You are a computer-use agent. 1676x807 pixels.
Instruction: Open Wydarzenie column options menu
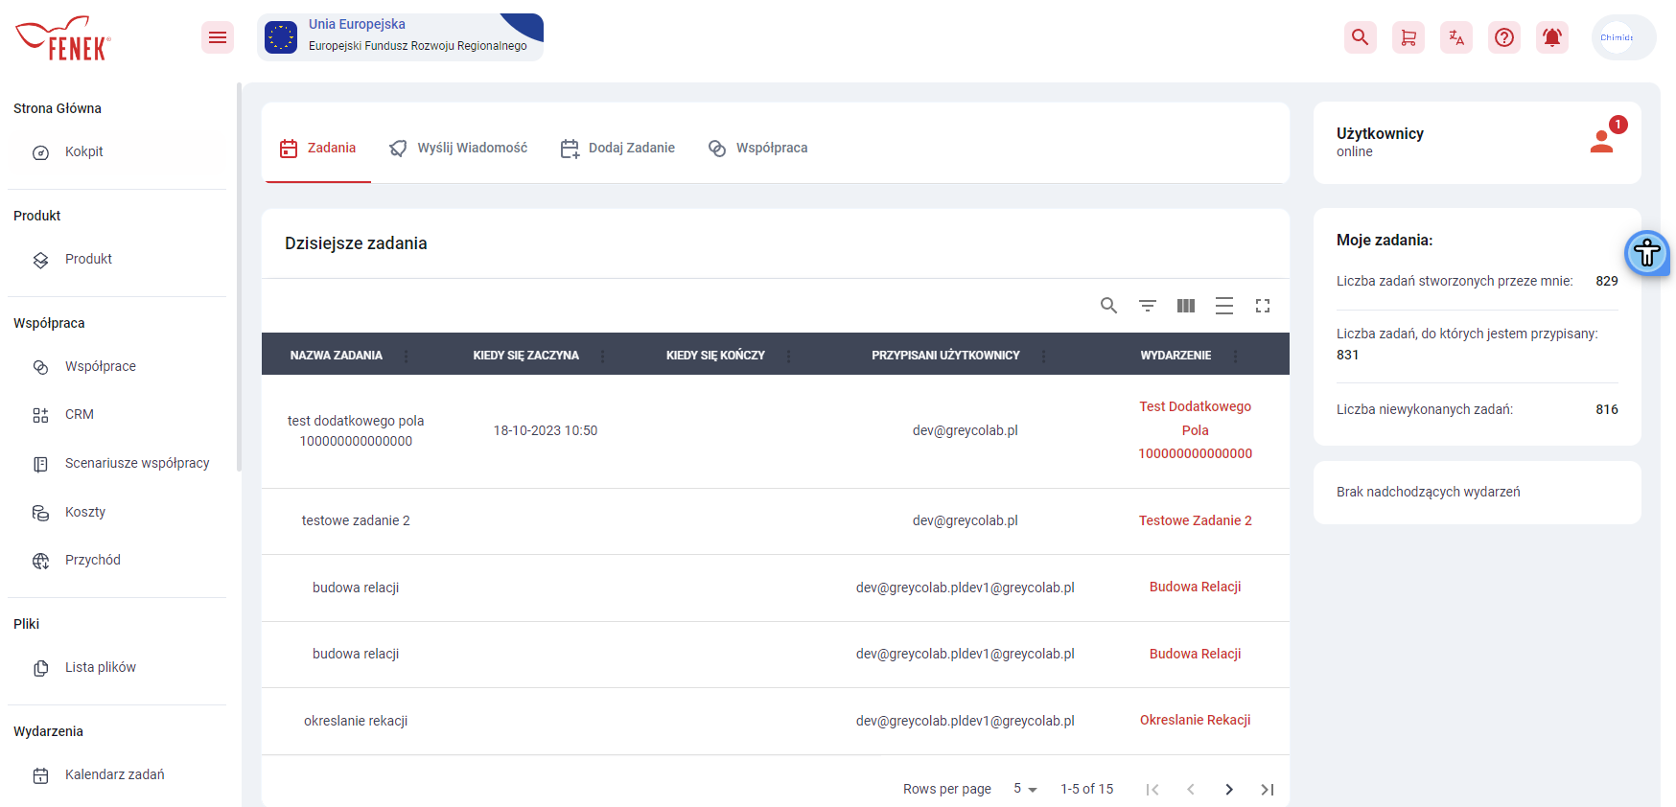pos(1236,356)
